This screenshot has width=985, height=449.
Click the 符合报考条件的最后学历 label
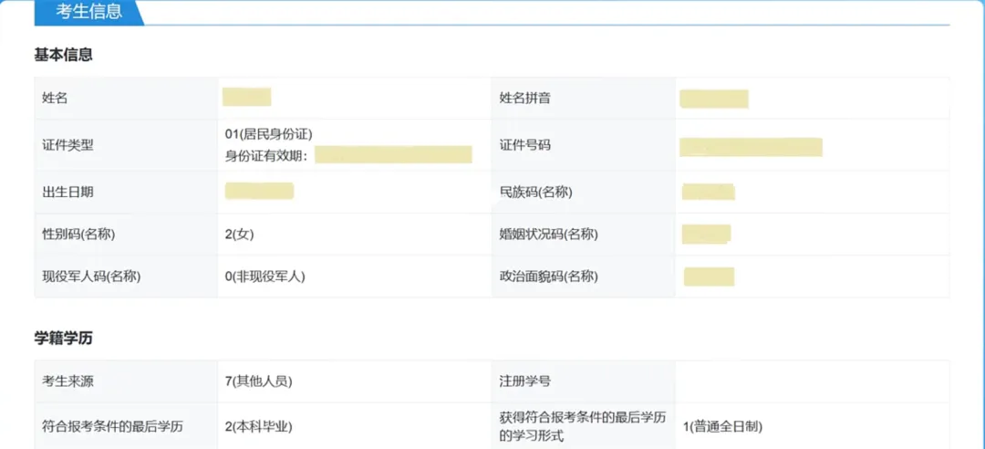(x=112, y=426)
